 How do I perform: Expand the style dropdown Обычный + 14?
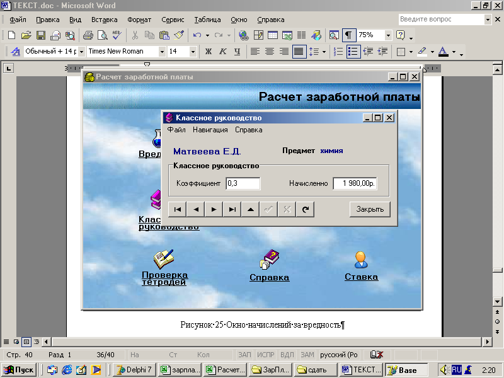pos(81,52)
